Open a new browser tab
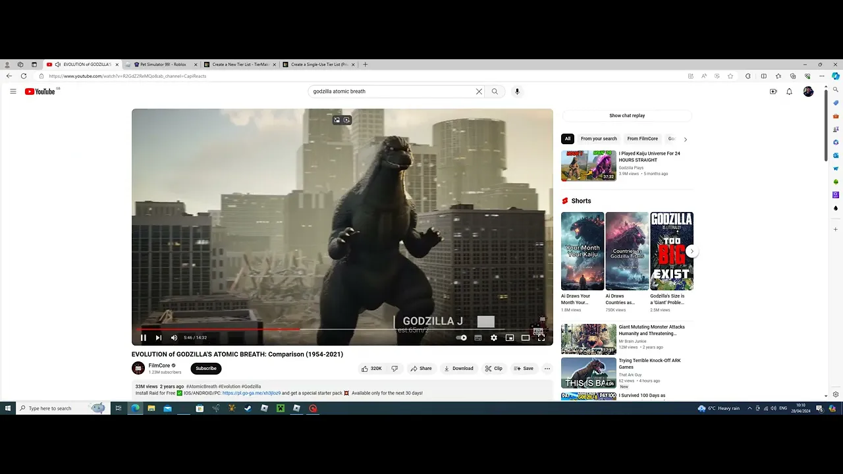 tap(366, 65)
